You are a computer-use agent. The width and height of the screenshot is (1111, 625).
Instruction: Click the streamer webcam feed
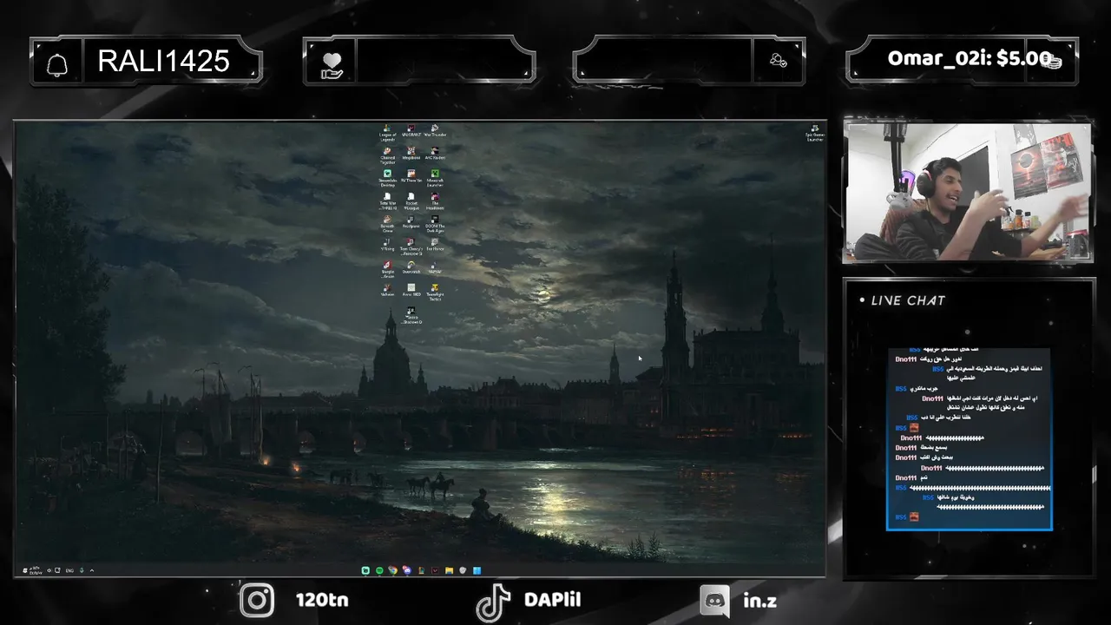pos(968,191)
